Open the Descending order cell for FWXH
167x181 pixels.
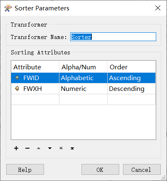[131, 88]
